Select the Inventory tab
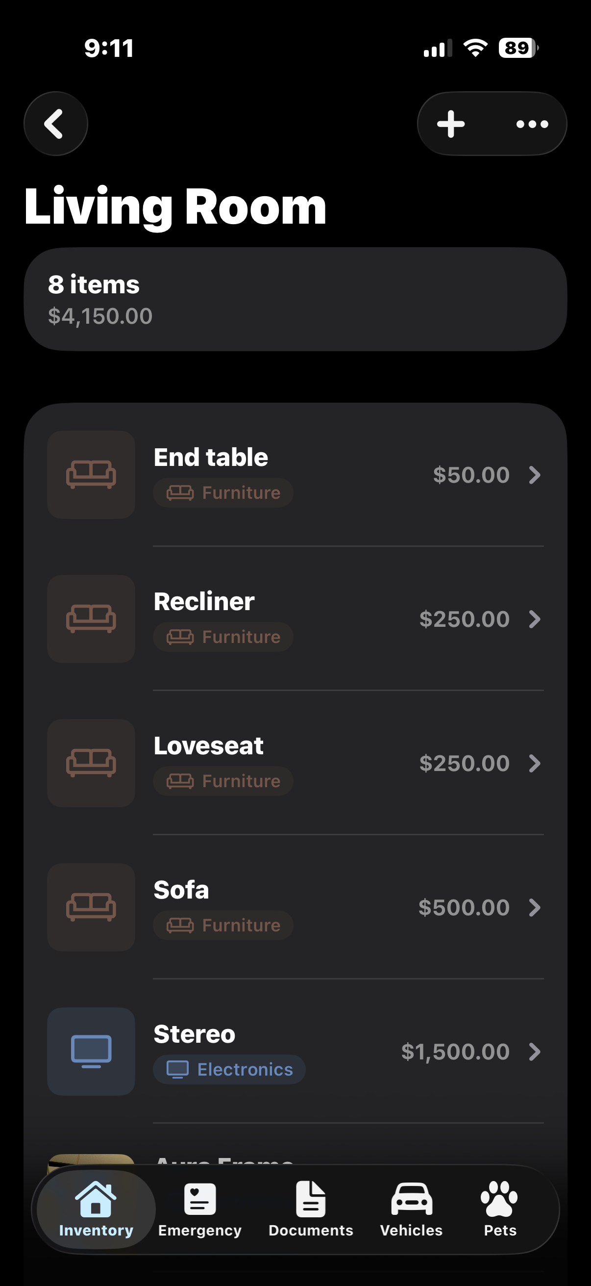 pyautogui.click(x=96, y=1209)
